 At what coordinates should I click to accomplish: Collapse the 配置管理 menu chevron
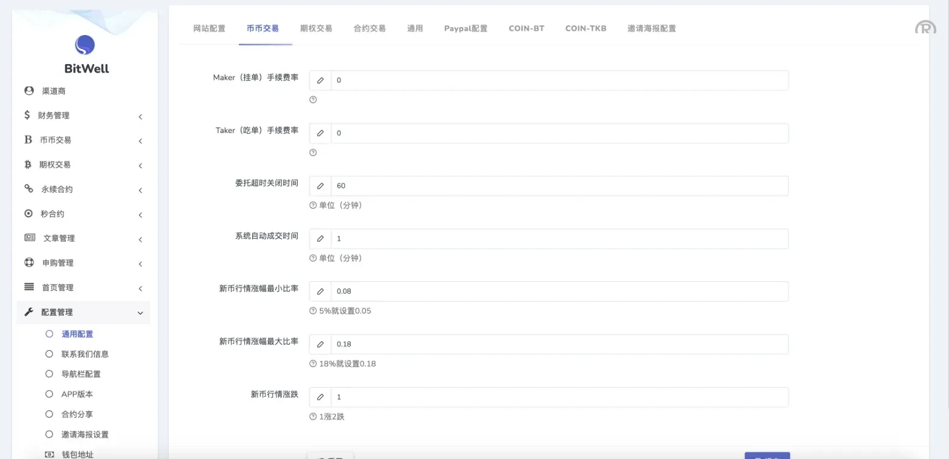140,313
